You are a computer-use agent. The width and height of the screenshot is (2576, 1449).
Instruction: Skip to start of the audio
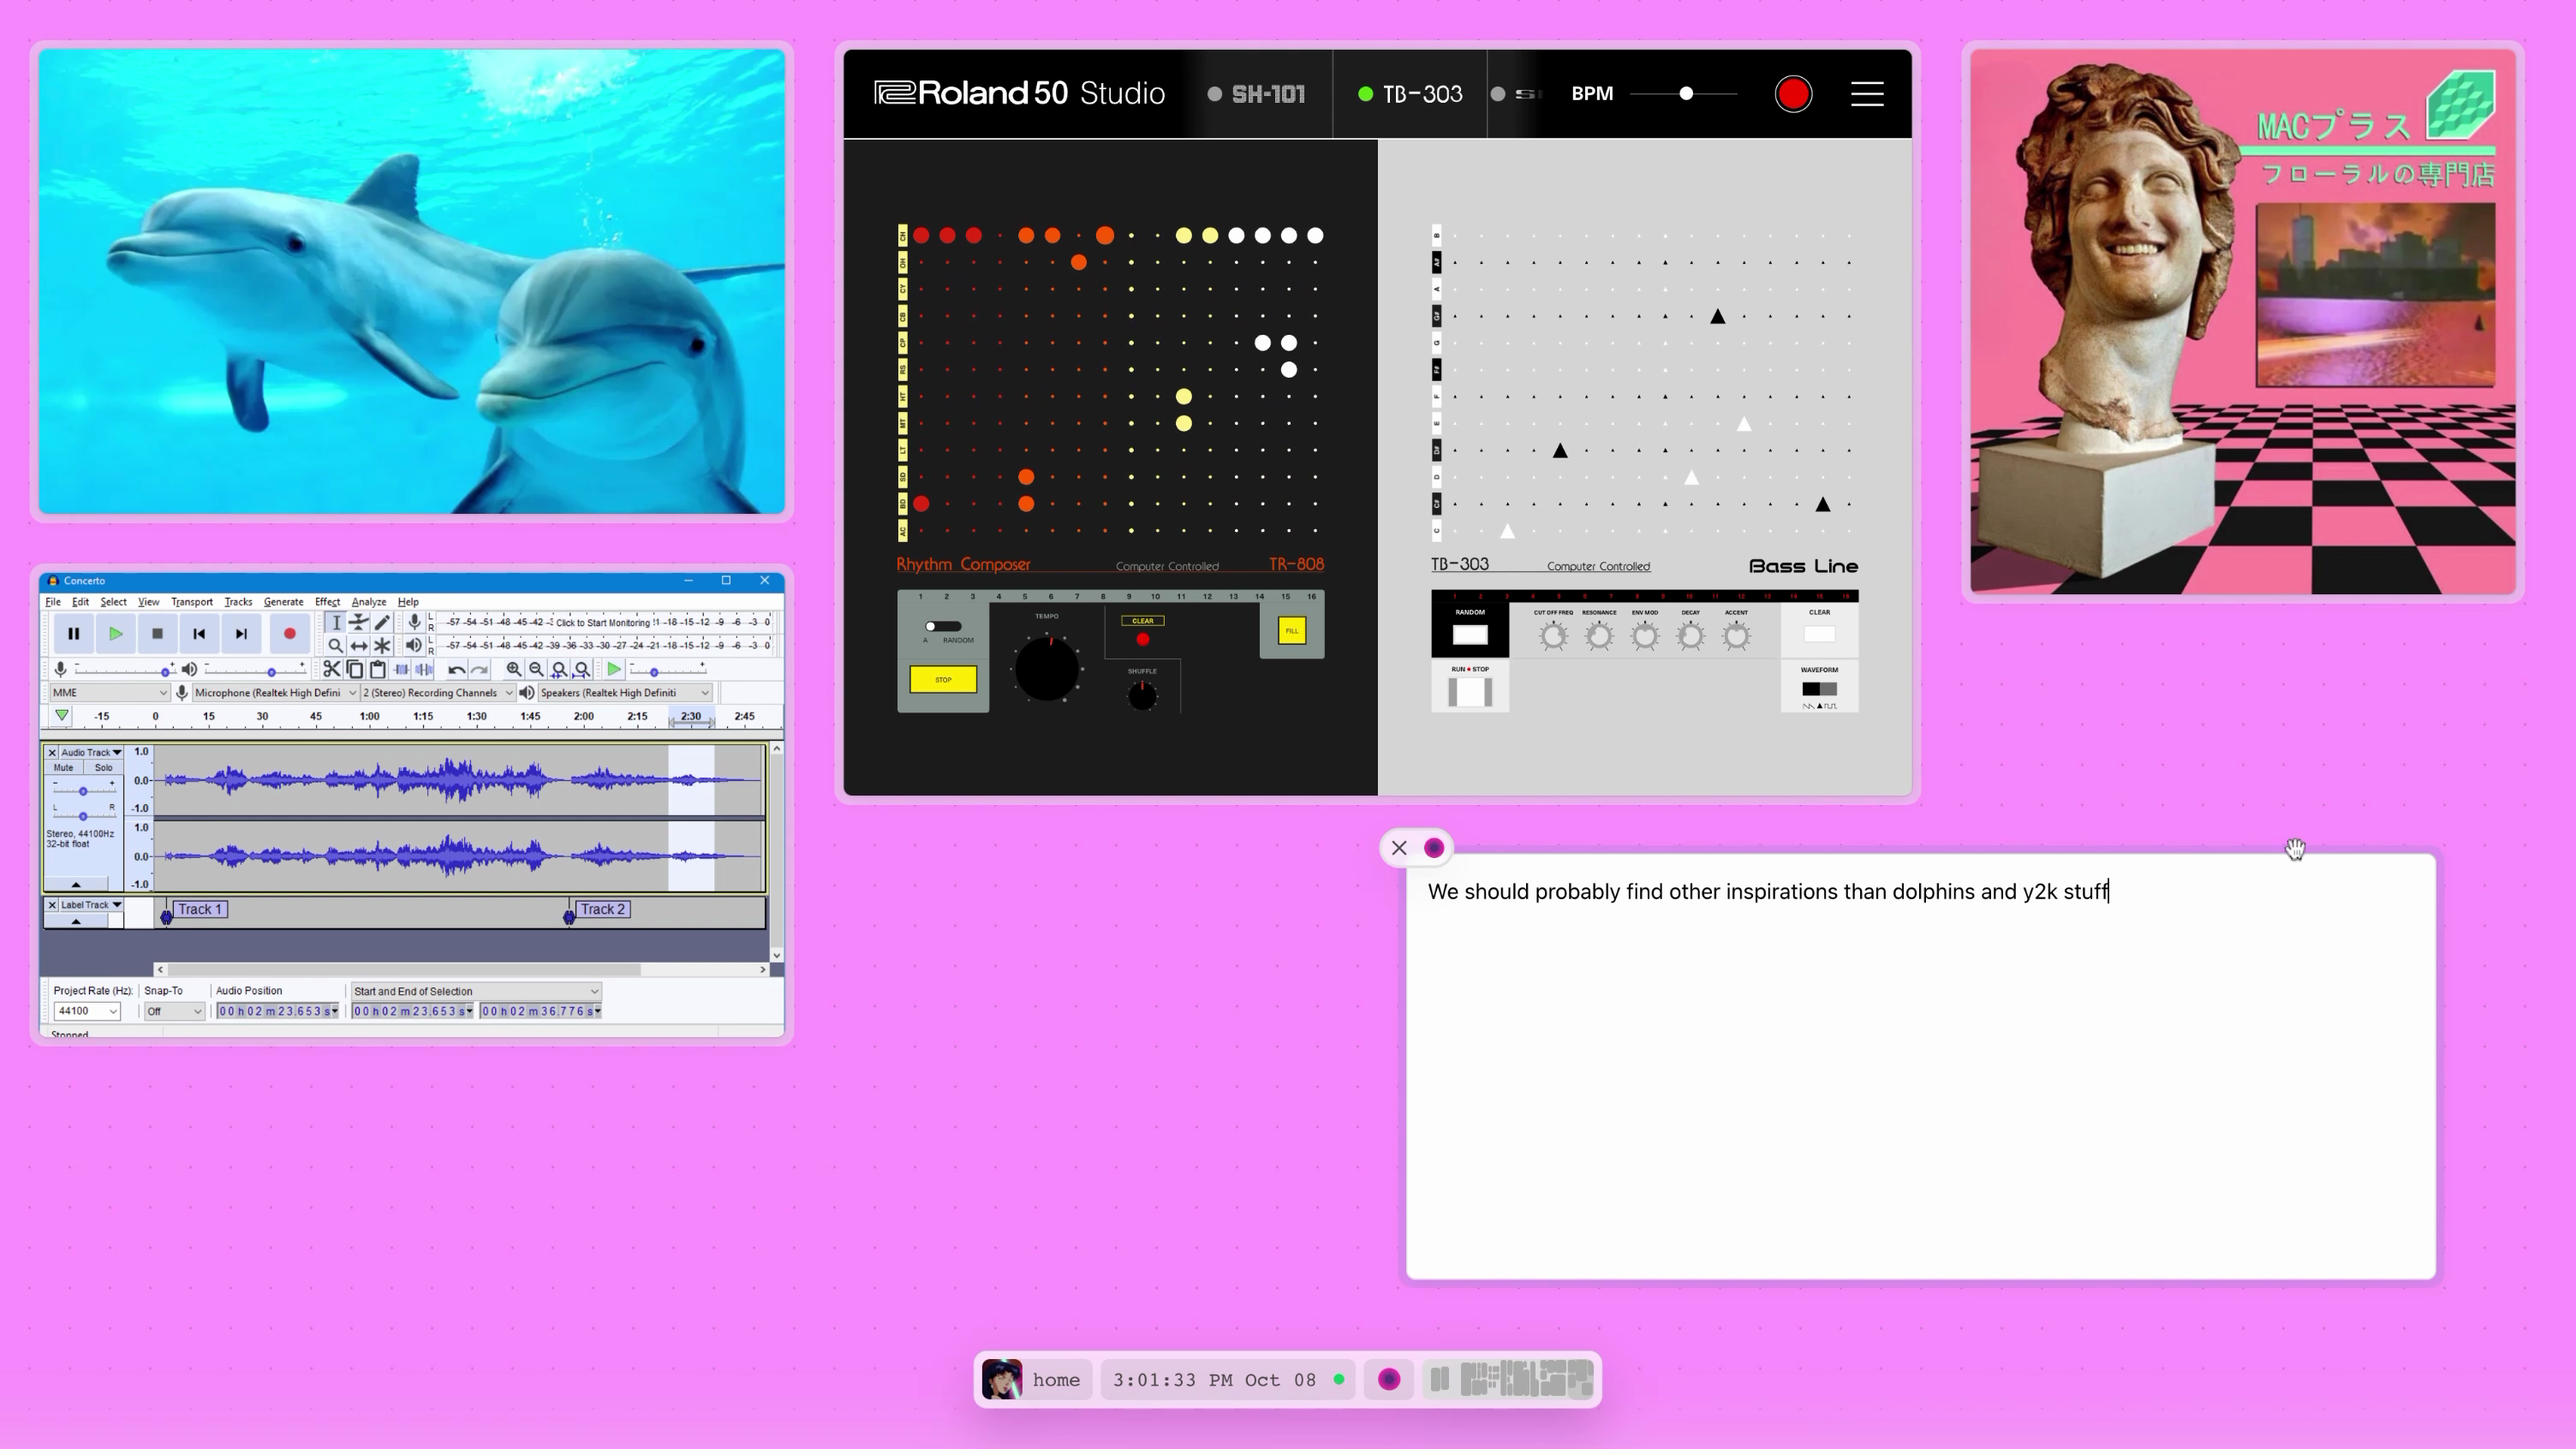coord(199,634)
